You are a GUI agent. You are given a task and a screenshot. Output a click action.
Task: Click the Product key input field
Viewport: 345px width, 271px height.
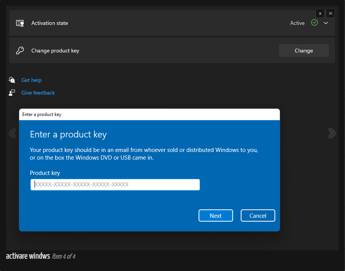click(115, 184)
